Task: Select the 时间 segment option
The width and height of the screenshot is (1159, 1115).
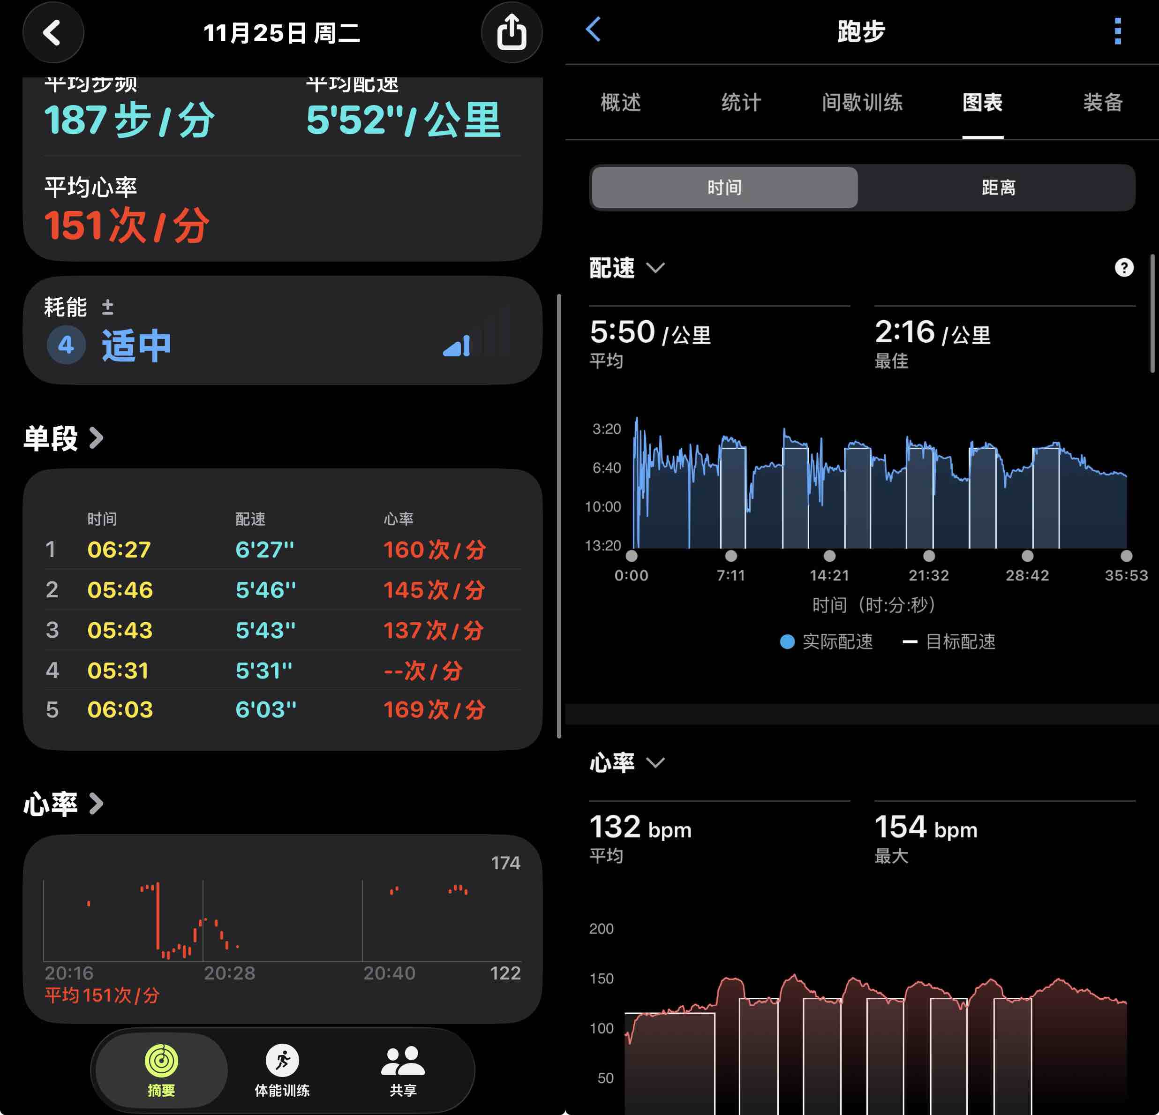Action: coord(724,188)
